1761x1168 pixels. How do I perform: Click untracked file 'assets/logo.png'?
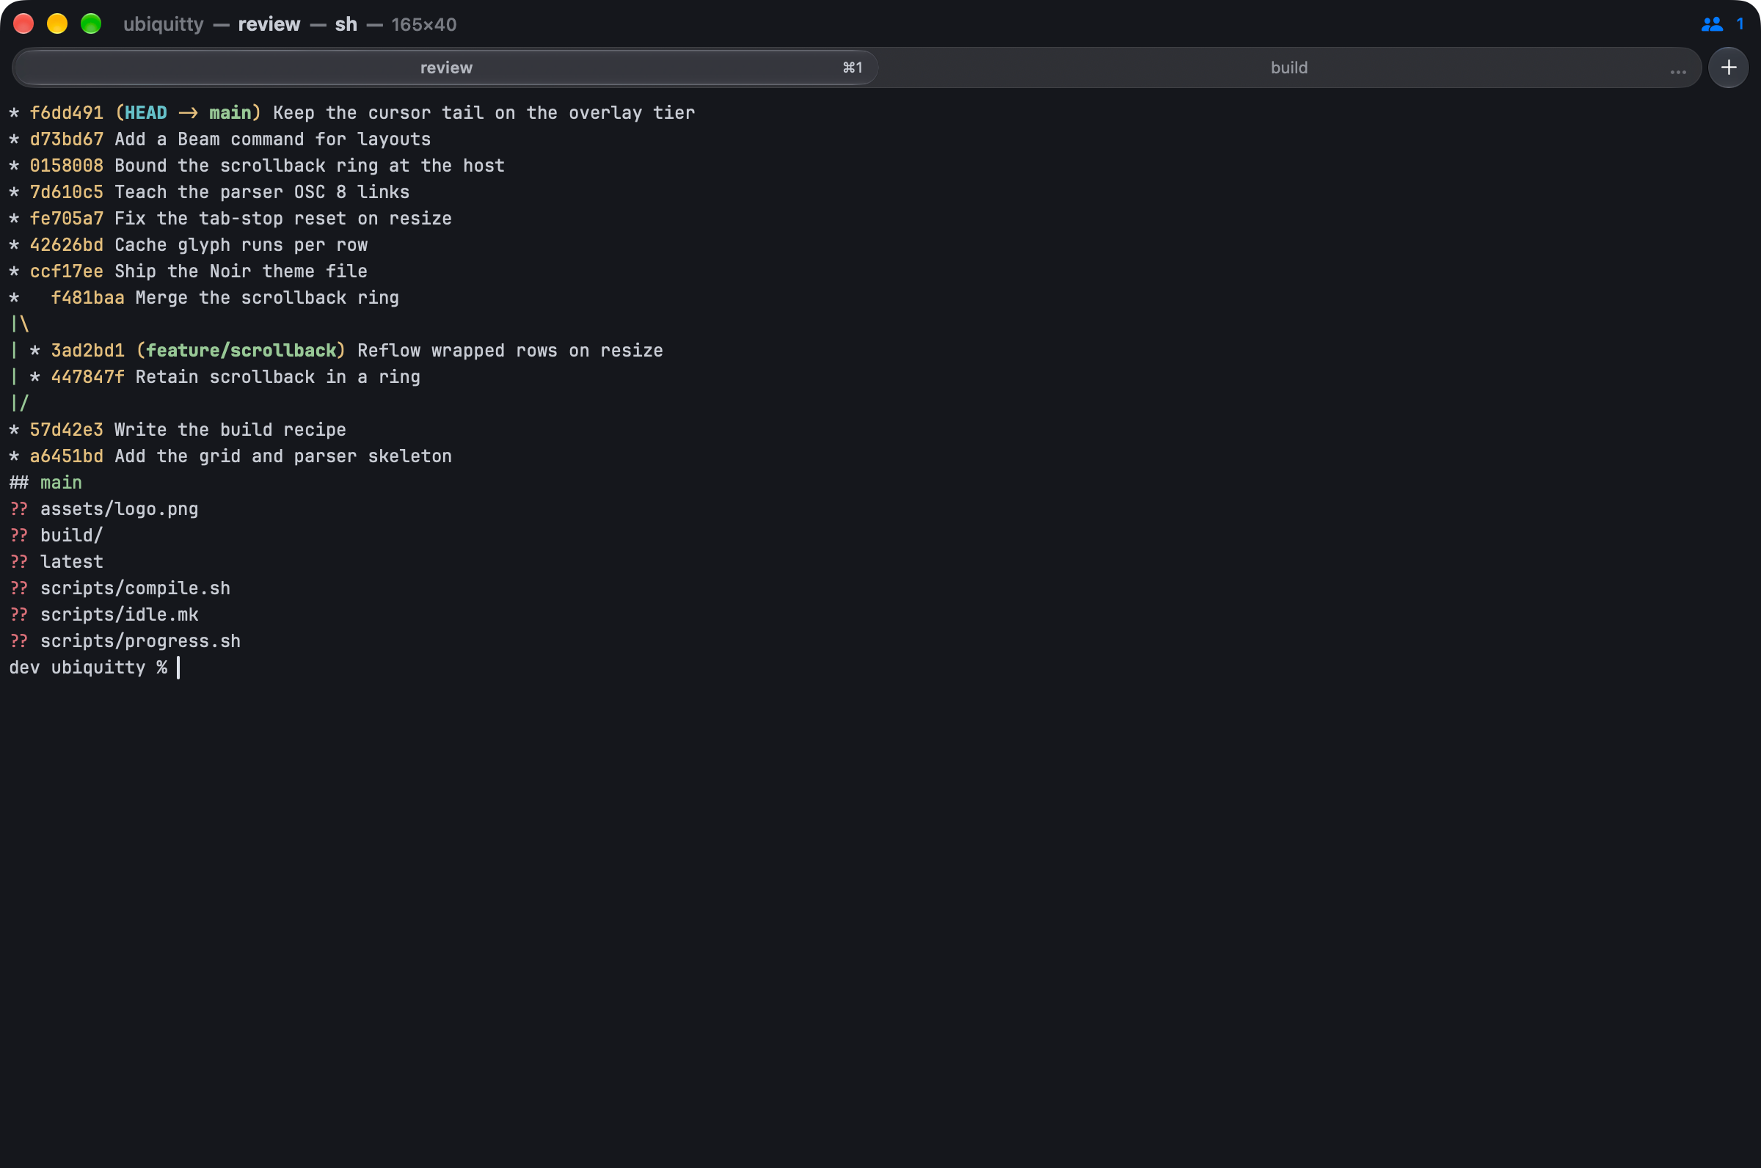tap(119, 508)
